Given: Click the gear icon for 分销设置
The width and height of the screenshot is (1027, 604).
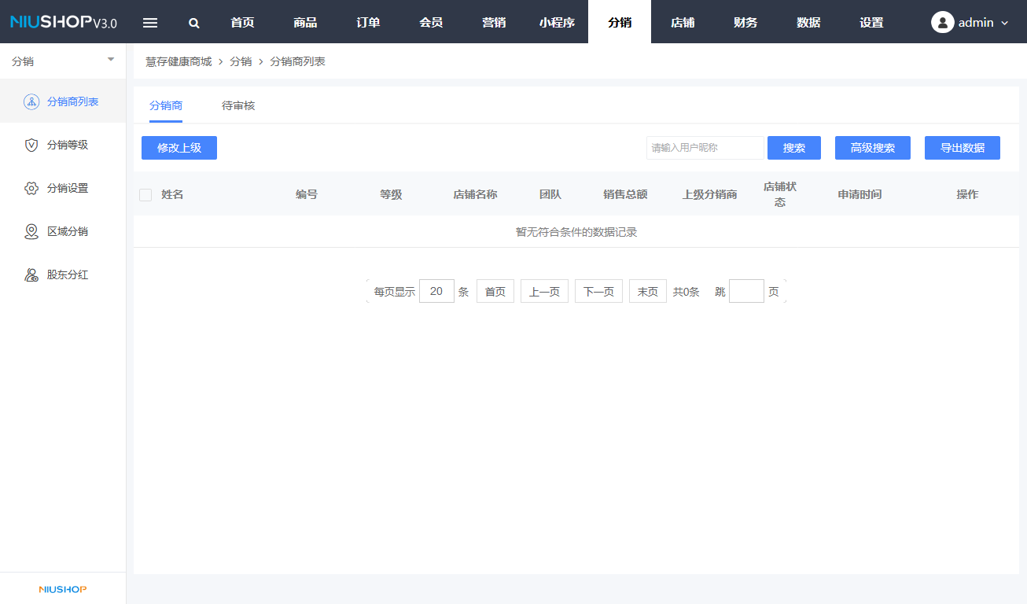Looking at the screenshot, I should coord(31,188).
